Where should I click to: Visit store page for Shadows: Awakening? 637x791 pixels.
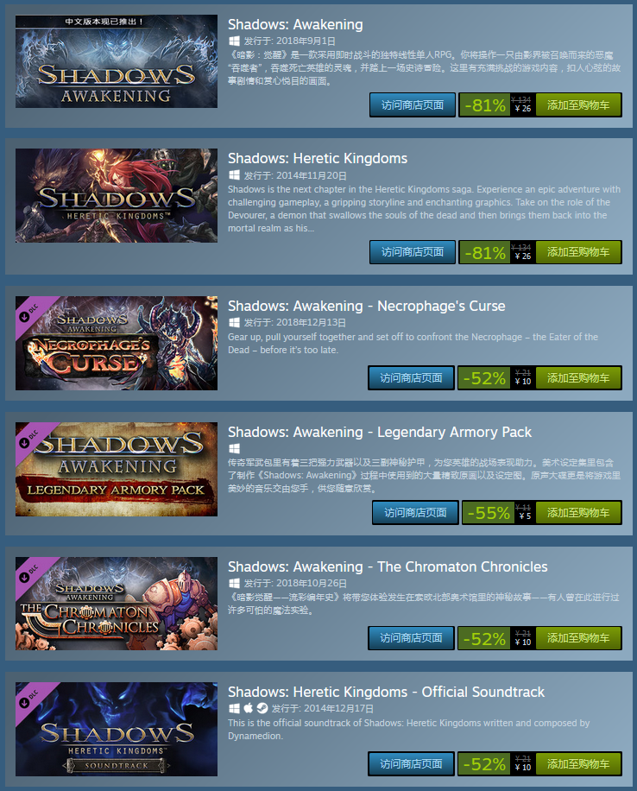pyautogui.click(x=413, y=105)
